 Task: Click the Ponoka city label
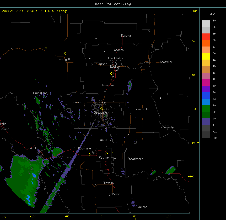(x=126, y=36)
